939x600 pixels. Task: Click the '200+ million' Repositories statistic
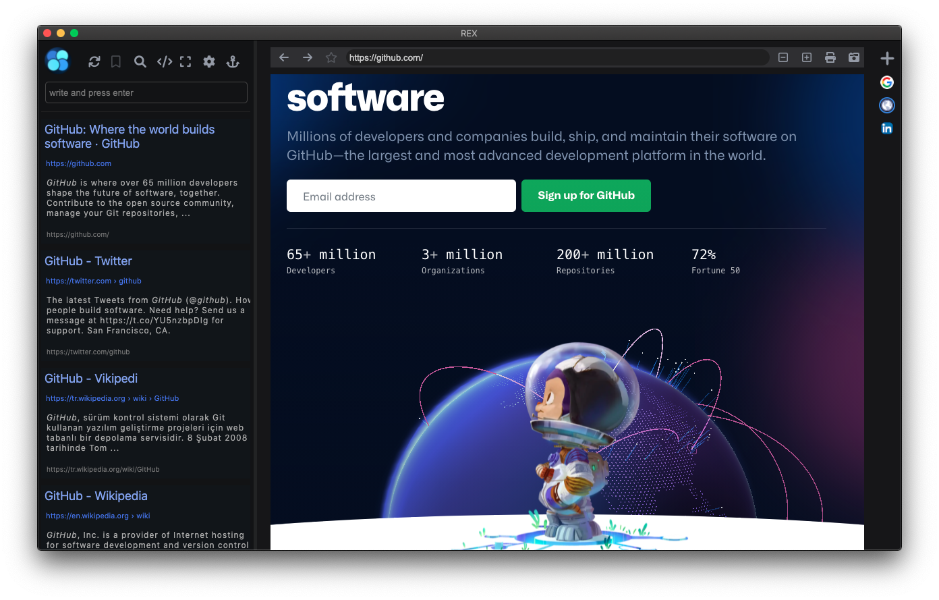tap(605, 254)
